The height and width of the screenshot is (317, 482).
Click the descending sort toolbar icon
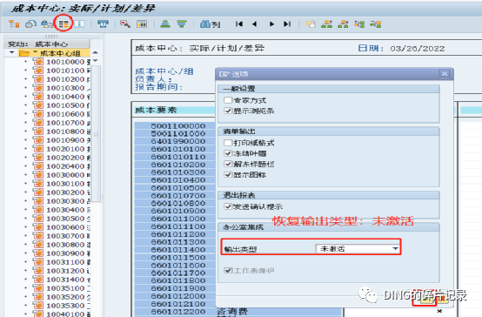pyautogui.click(x=182, y=24)
